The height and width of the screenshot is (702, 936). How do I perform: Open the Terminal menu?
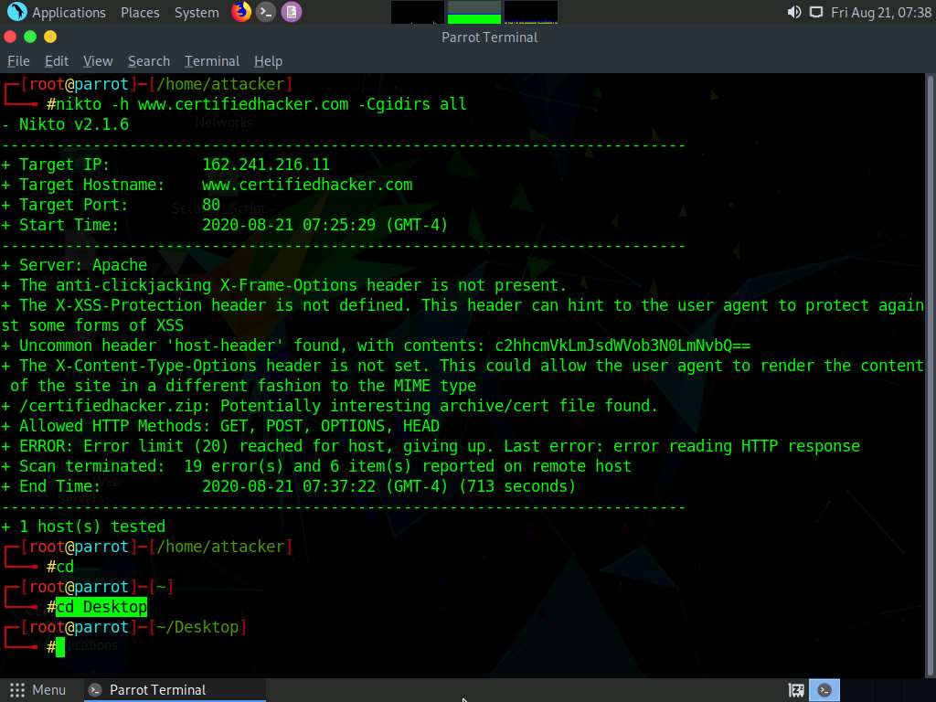[212, 61]
